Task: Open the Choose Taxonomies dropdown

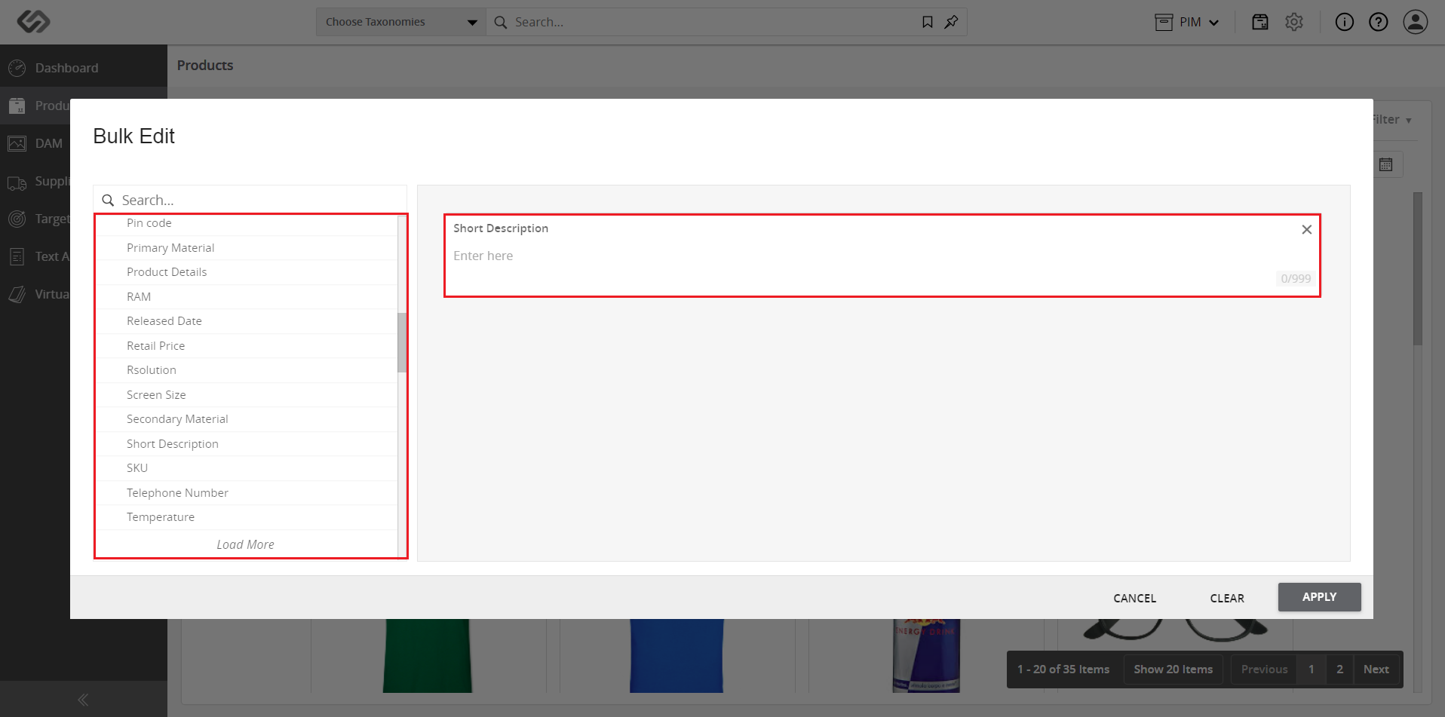Action: tap(401, 22)
